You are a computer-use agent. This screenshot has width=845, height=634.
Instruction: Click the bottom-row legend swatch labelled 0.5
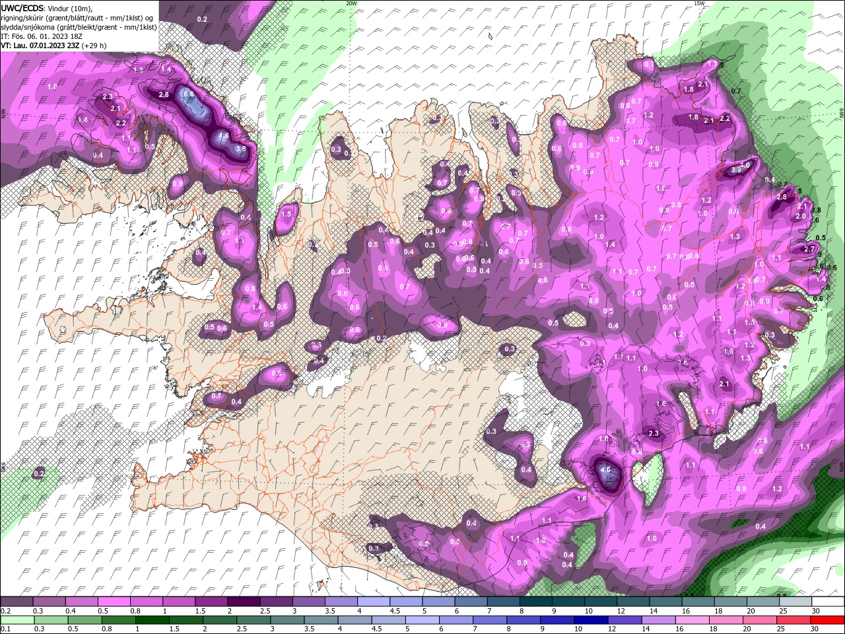pos(84,620)
